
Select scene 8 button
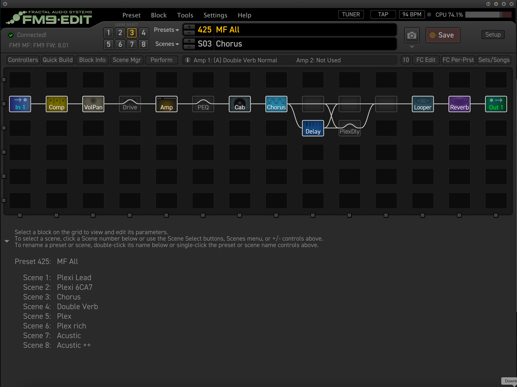click(x=143, y=44)
